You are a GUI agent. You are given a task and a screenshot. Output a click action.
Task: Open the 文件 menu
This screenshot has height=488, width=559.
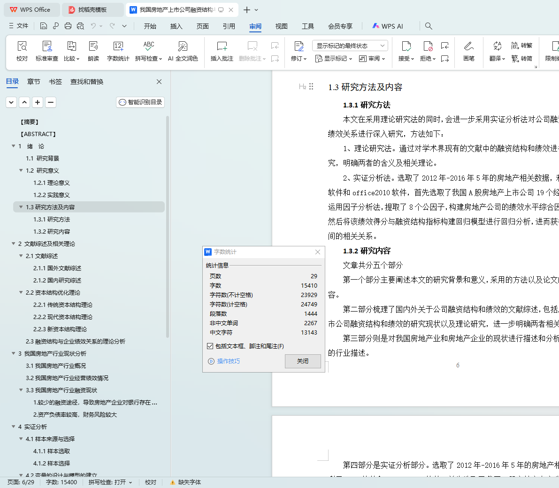click(18, 26)
